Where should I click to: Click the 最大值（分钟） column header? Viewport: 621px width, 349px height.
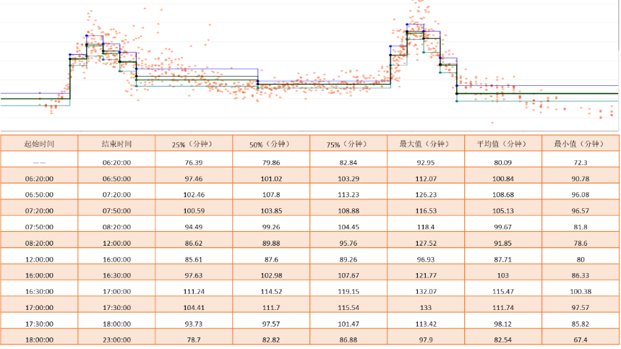click(426, 144)
